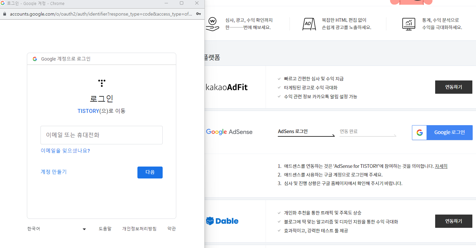This screenshot has height=248, width=476.
Task: Click the TISTORY link in login text
Action: click(x=88, y=111)
